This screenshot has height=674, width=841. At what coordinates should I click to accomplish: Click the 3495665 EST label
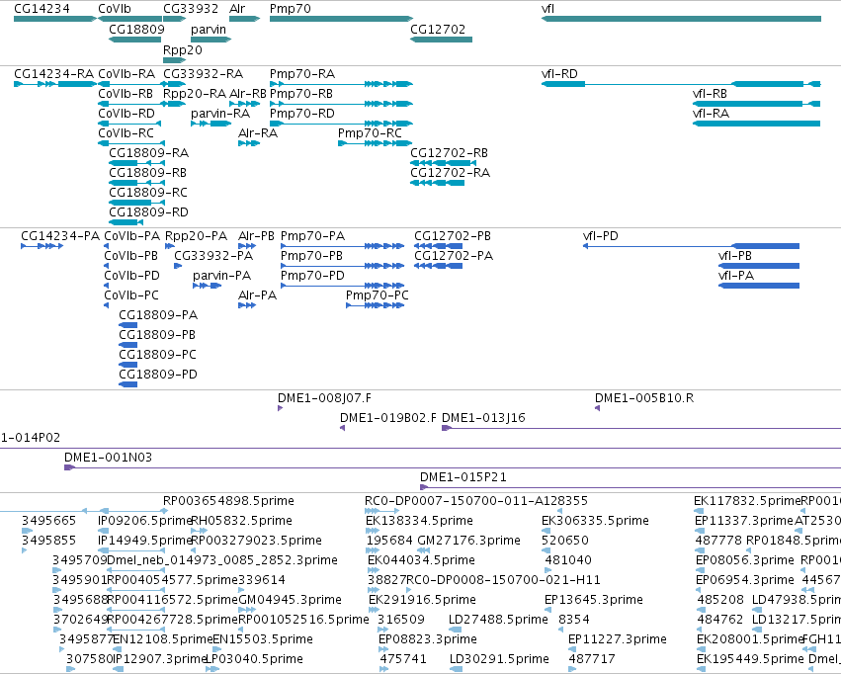(48, 521)
